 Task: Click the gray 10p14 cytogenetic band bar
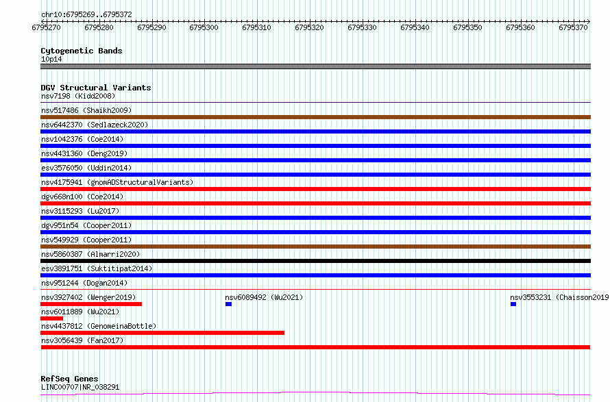(315, 66)
